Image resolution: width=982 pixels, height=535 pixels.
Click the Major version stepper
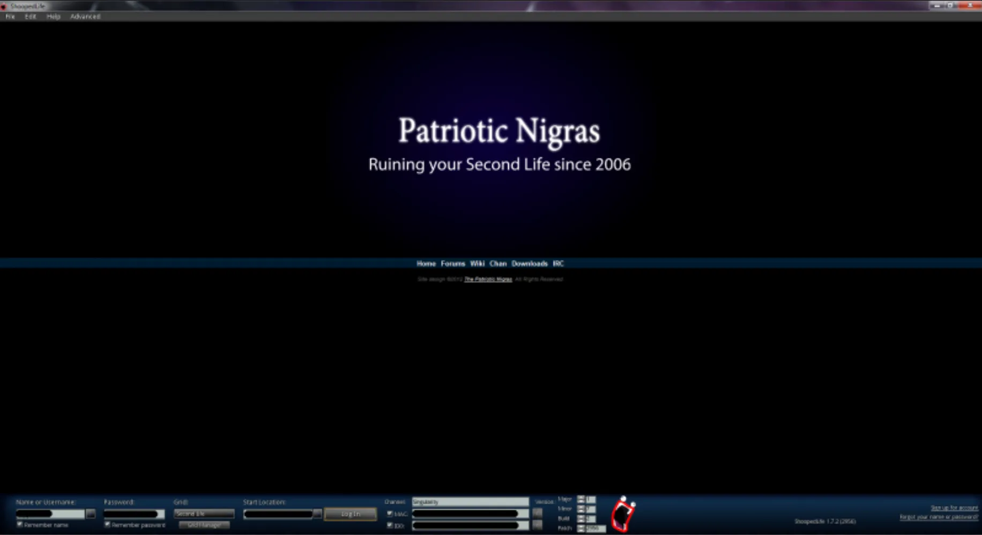(581, 499)
